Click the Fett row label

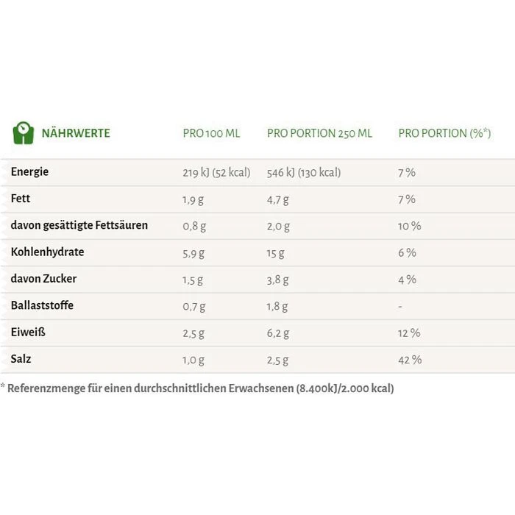pyautogui.click(x=21, y=199)
